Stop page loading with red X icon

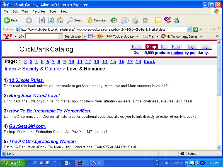[42, 20]
